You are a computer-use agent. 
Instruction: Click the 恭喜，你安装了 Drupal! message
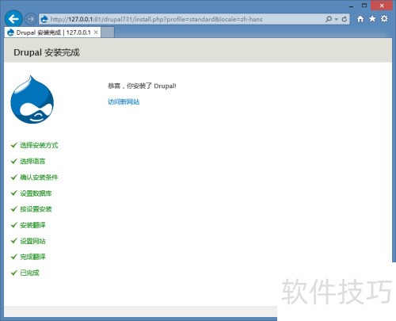pyautogui.click(x=142, y=86)
